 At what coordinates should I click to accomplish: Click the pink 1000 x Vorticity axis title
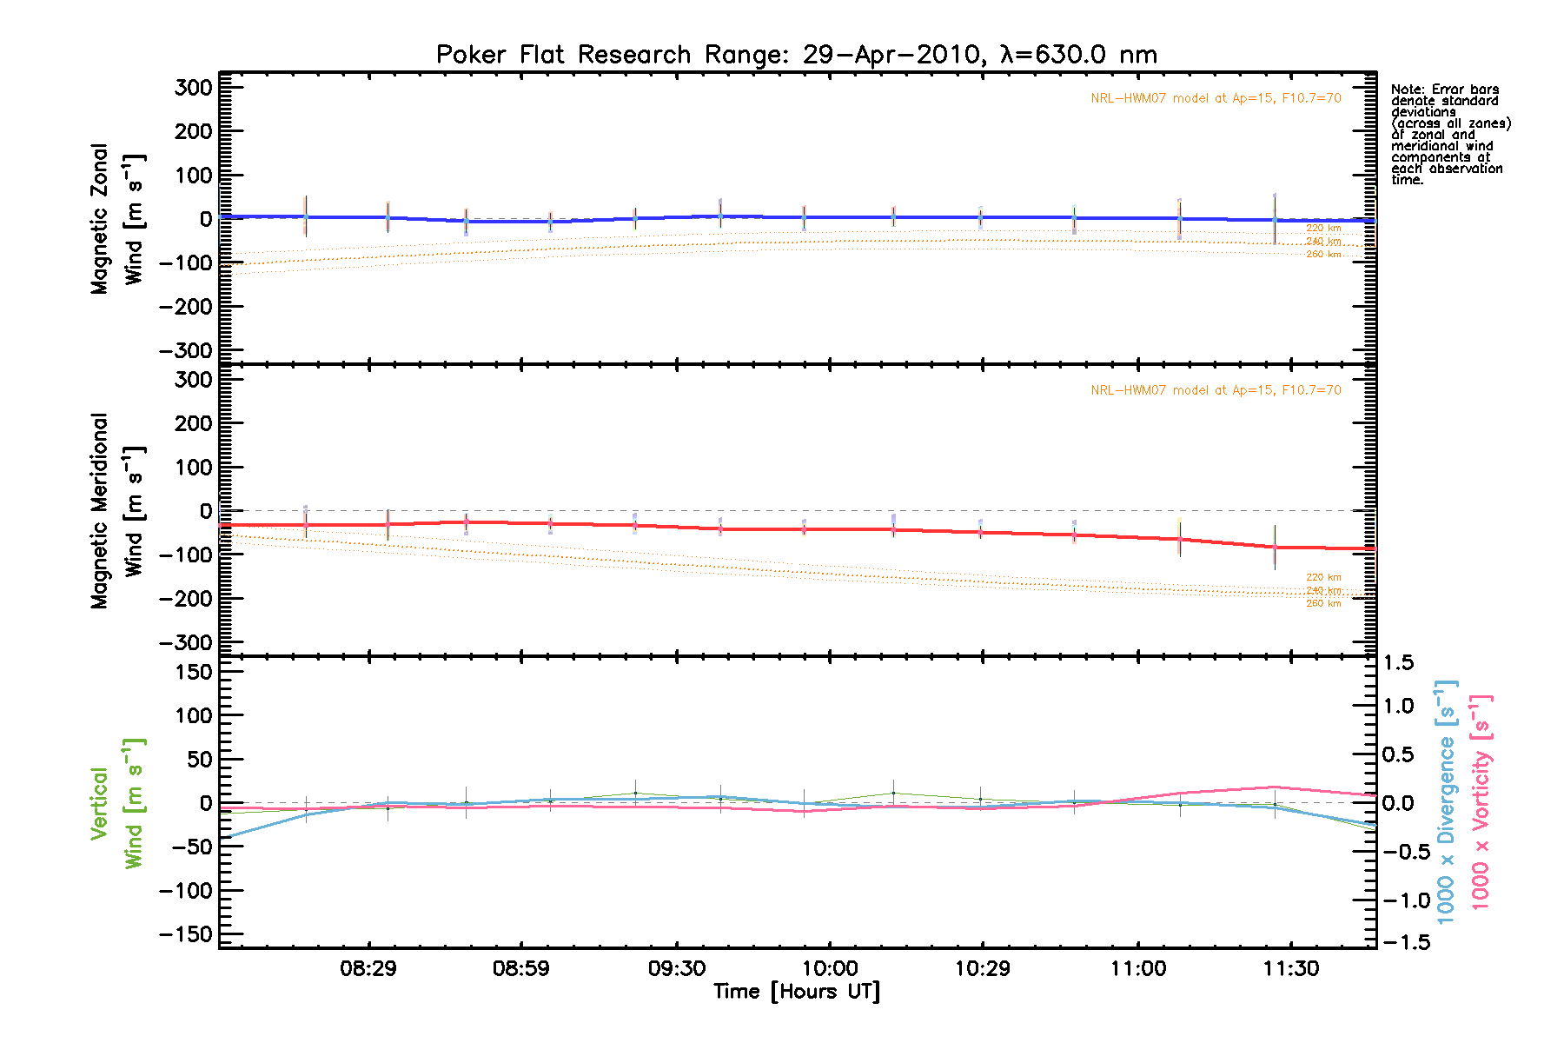[x=1480, y=801]
